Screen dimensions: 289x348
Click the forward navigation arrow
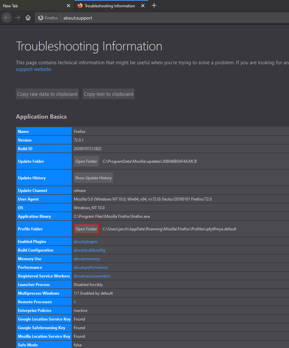[x=18, y=18]
